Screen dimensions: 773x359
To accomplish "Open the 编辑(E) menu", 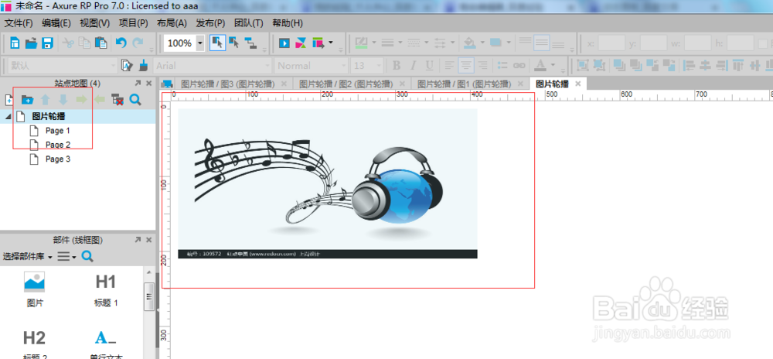I will tap(56, 23).
